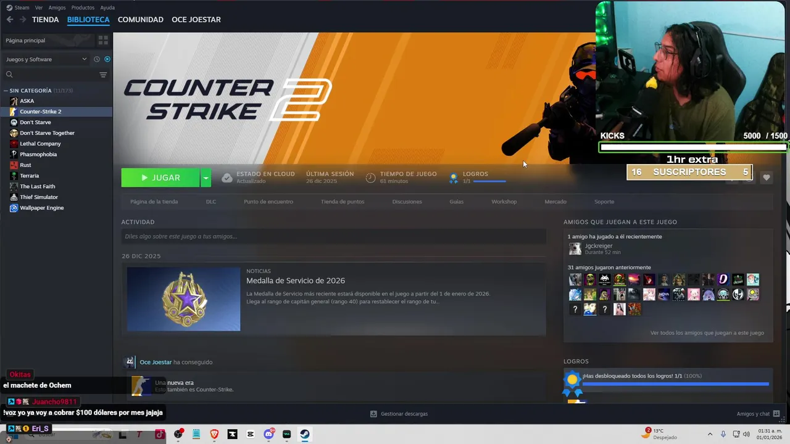Open the Guías link
Viewport: 790px width, 444px height.
click(457, 202)
